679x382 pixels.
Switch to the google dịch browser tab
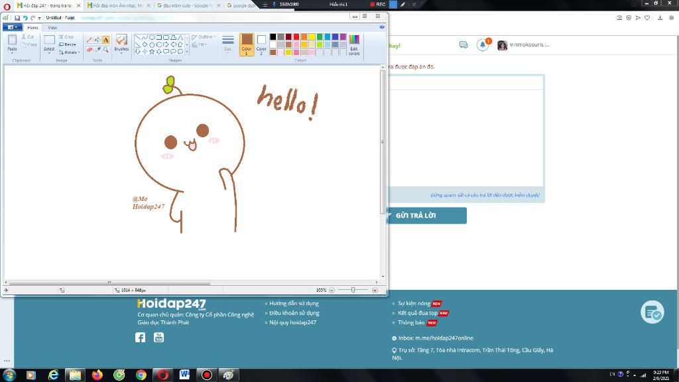pyautogui.click(x=241, y=5)
